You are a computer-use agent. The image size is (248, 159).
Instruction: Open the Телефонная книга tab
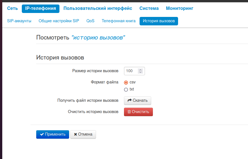(119, 21)
